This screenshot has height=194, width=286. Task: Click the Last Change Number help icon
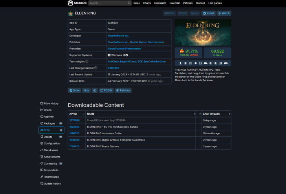pos(96,68)
